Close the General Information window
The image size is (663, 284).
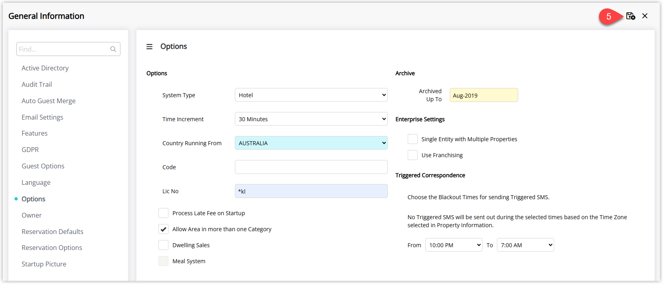(645, 16)
